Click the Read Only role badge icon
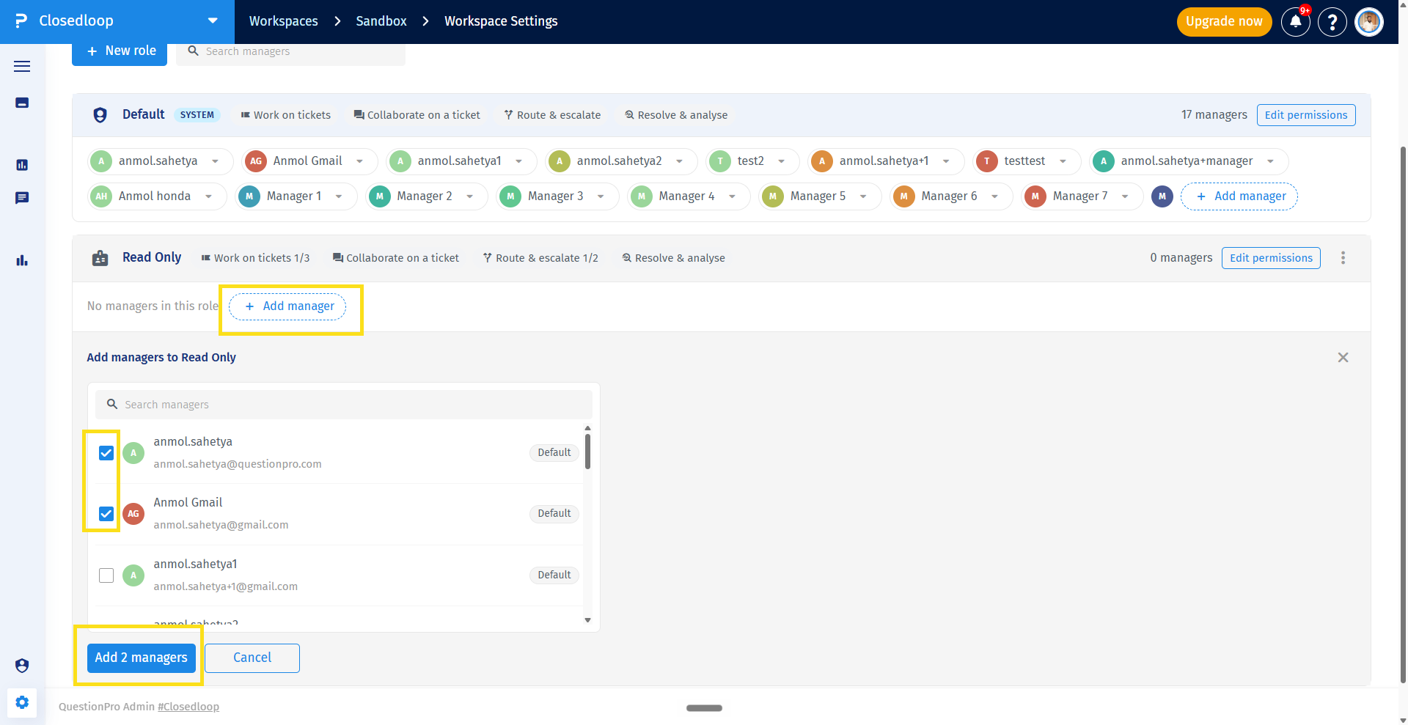The width and height of the screenshot is (1408, 725). tap(100, 258)
